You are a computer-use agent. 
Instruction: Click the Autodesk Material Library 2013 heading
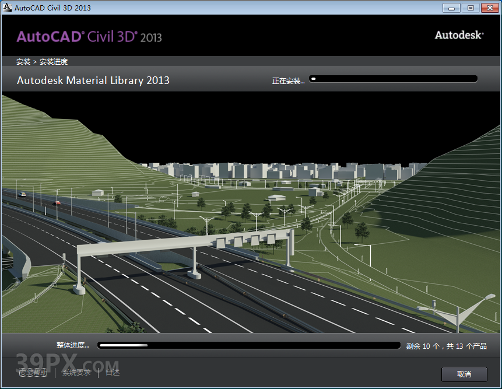tap(93, 80)
